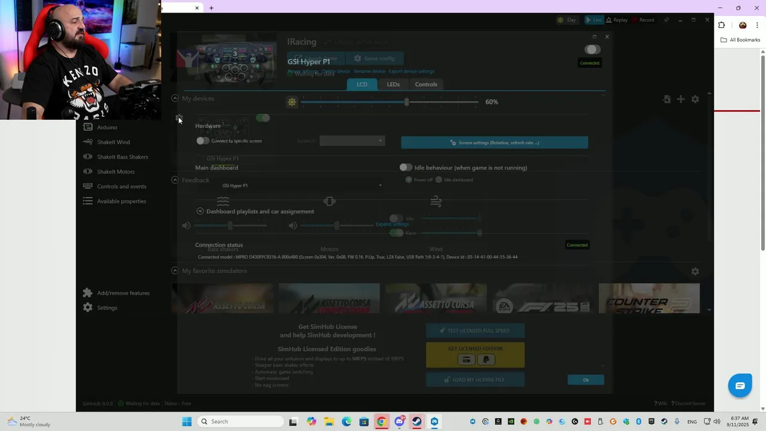Switch to the LCD tab
This screenshot has height=431, width=766.
coord(362,84)
